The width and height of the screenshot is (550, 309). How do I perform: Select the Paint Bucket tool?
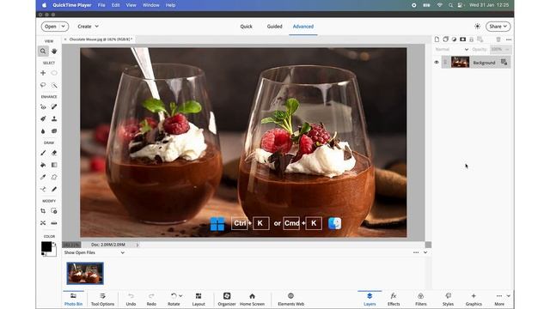click(x=43, y=165)
